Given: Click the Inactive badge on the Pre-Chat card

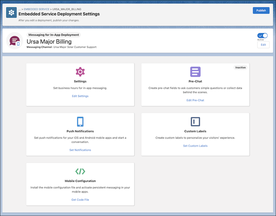Looking at the screenshot, I should 240,67.
